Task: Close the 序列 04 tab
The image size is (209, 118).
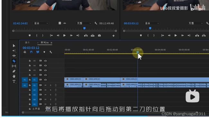Action: (x=38, y=43)
